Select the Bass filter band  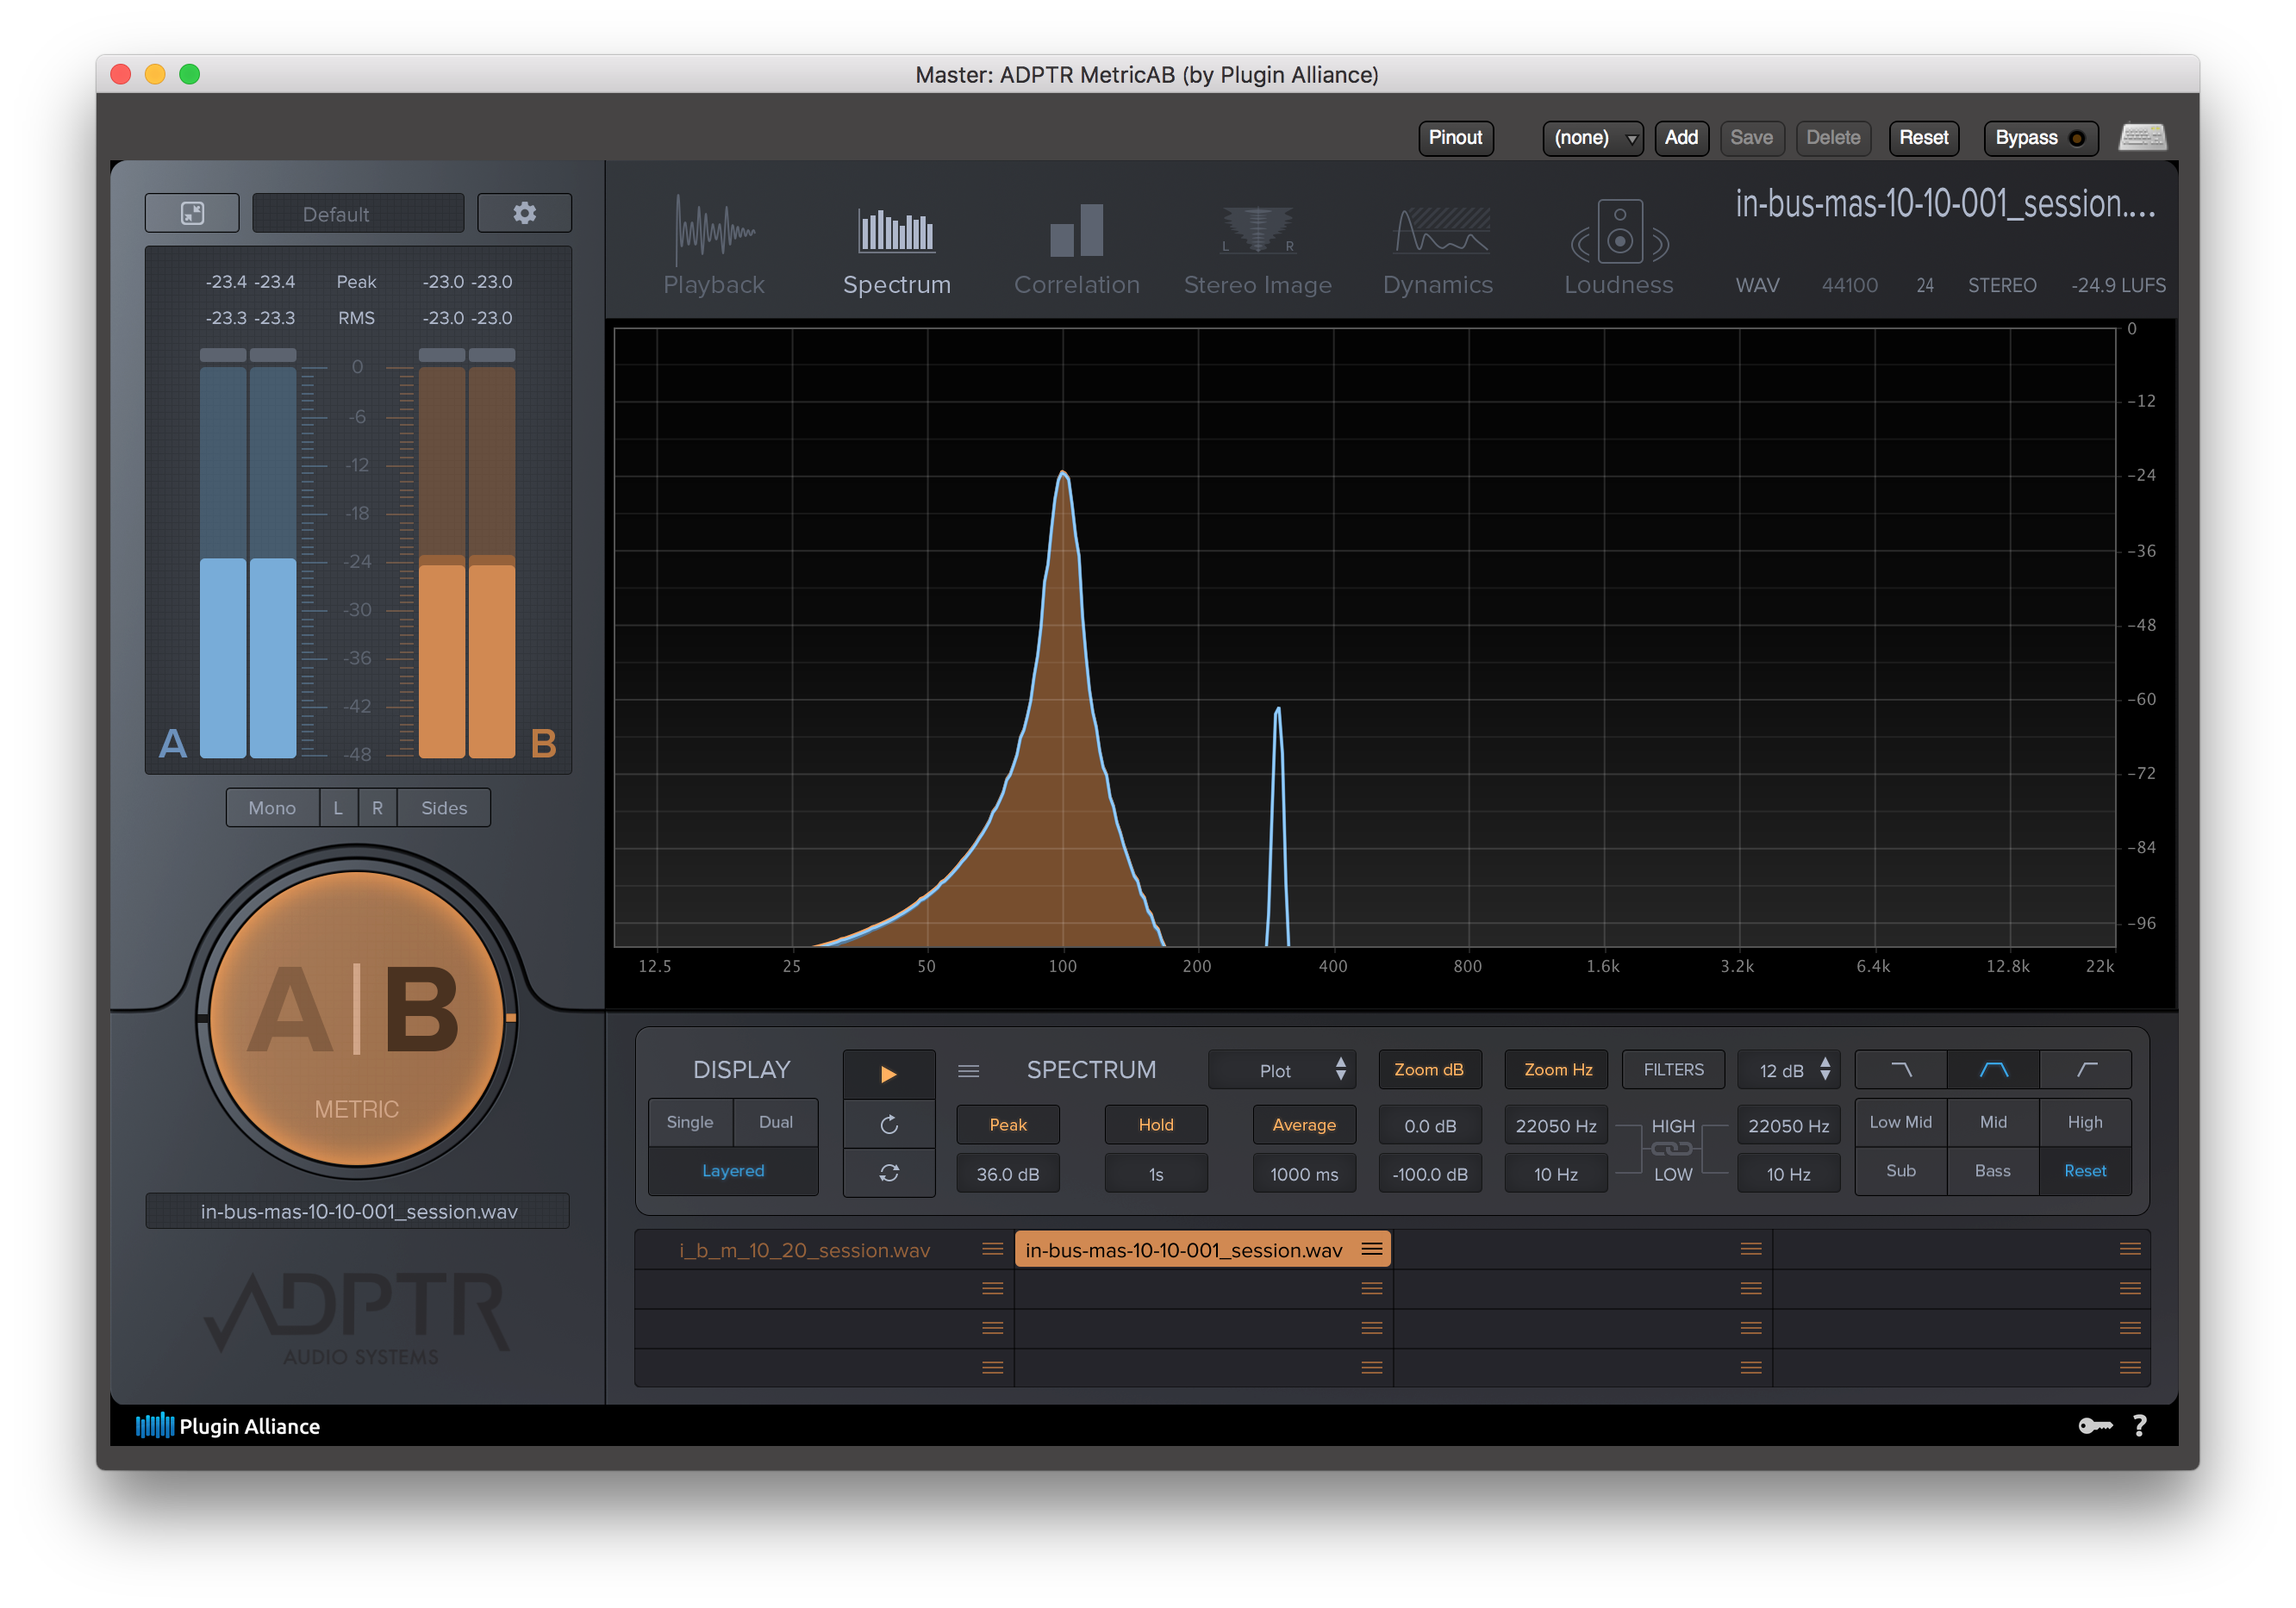[x=1993, y=1171]
